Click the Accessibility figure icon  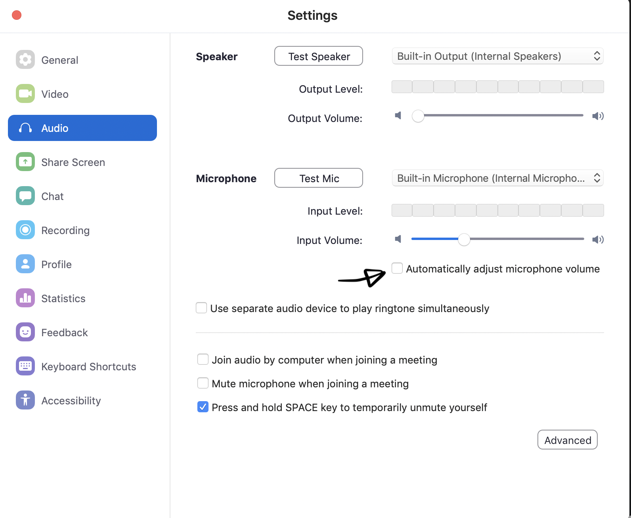click(25, 400)
